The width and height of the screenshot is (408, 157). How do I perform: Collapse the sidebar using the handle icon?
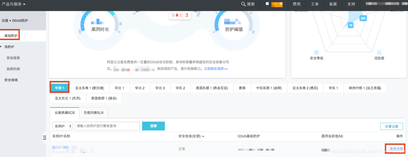click(x=45, y=138)
